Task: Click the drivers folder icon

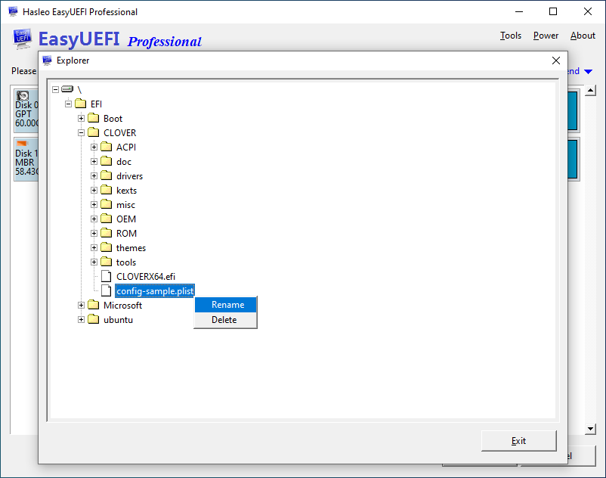Action: 106,175
